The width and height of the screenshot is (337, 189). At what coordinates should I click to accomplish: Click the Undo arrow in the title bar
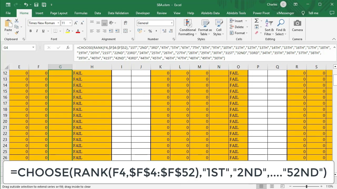pyautogui.click(x=26, y=5)
